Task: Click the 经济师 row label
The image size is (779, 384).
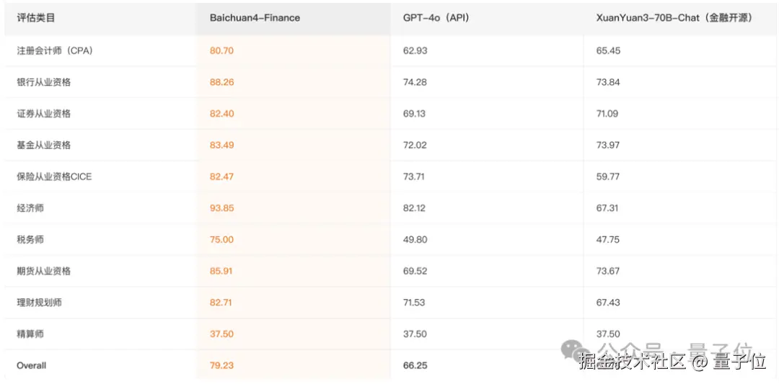Action: [x=30, y=208]
